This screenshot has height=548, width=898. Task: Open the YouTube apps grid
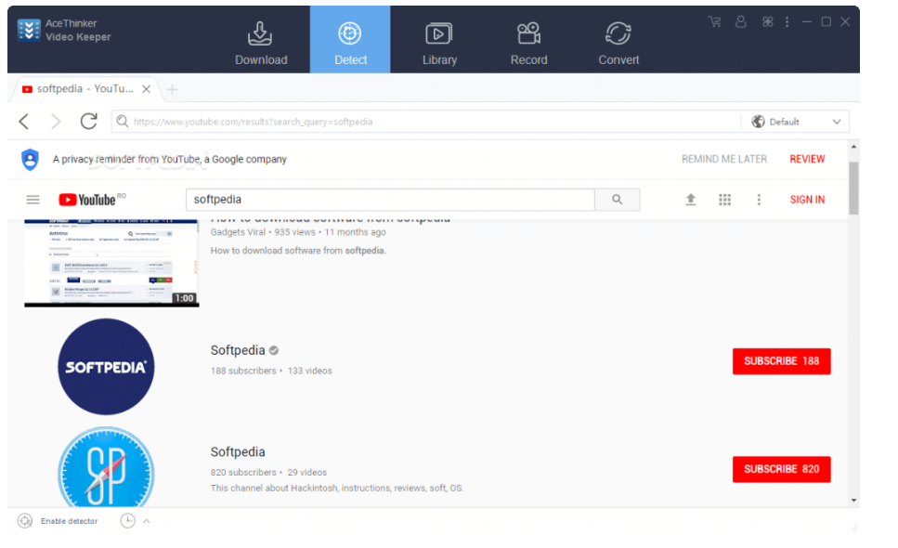(724, 200)
